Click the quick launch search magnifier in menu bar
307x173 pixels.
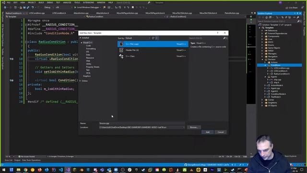[149, 2]
